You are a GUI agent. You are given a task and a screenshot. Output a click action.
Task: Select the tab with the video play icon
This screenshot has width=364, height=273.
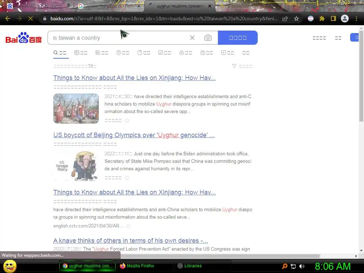(227, 53)
